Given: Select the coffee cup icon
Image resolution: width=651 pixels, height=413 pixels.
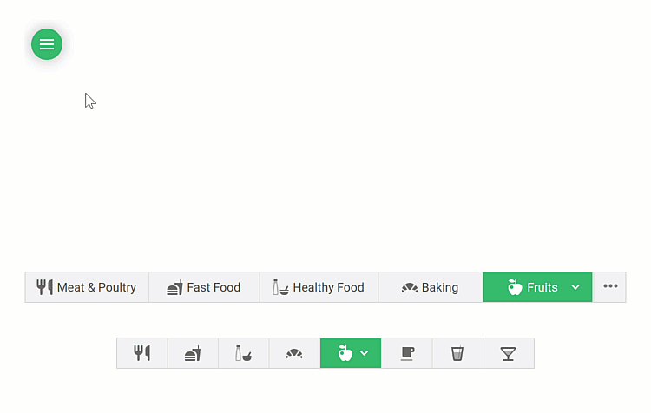Looking at the screenshot, I should 406,353.
